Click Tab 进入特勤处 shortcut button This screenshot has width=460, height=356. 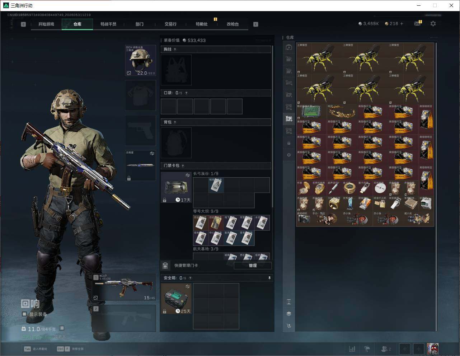click(36, 349)
